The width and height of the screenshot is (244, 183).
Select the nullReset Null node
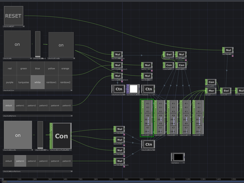(228, 50)
